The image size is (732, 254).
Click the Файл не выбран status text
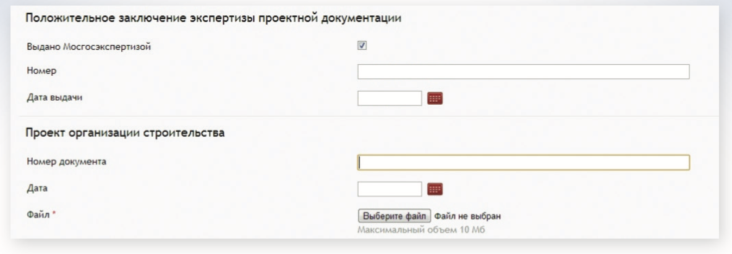468,216
